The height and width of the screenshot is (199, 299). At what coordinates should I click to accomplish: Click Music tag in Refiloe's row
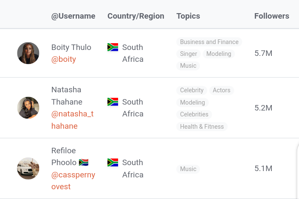tap(188, 169)
